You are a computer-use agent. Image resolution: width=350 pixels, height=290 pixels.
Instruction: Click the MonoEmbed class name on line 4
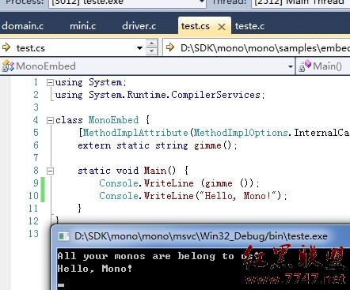click(x=113, y=120)
